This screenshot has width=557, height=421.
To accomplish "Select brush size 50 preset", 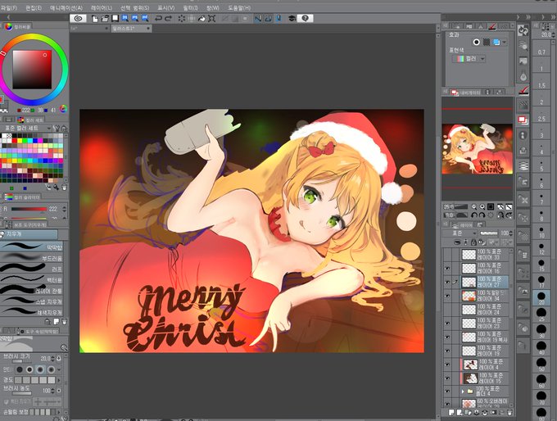I will point(541,364).
